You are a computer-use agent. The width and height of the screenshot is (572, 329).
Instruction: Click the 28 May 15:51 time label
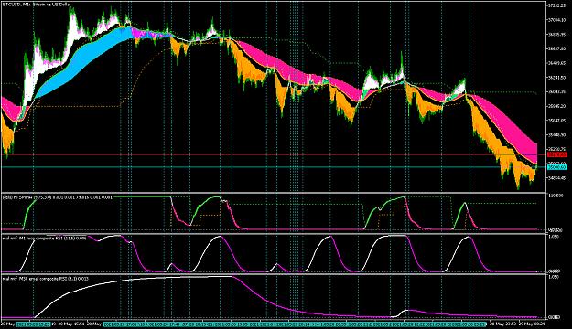[71, 324]
